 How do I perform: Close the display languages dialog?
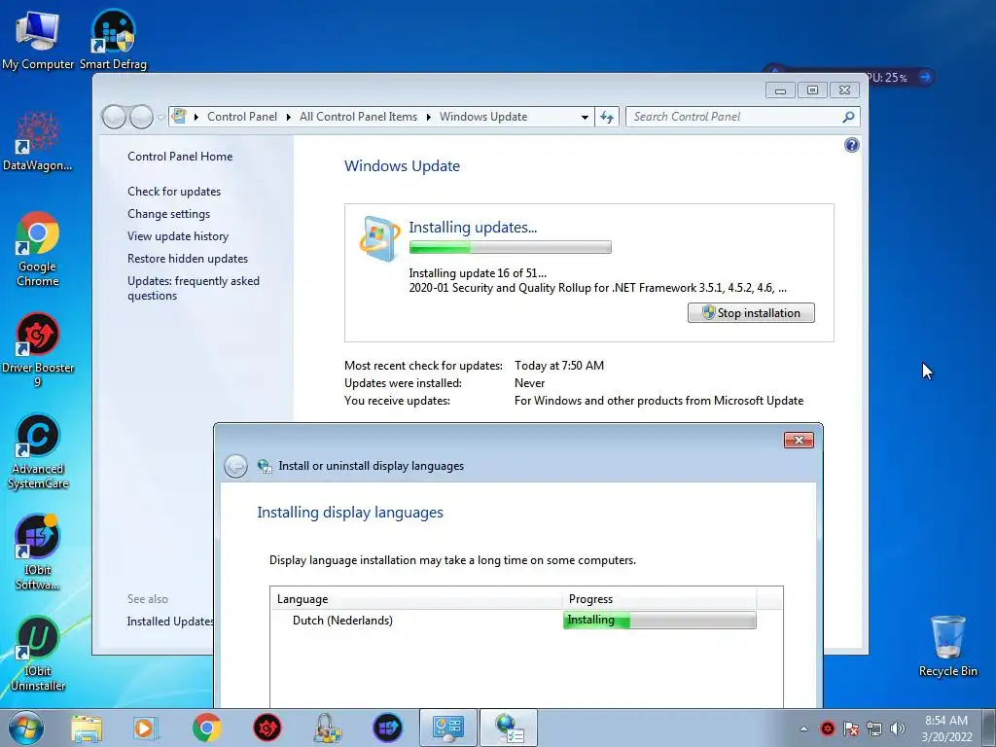click(x=799, y=441)
